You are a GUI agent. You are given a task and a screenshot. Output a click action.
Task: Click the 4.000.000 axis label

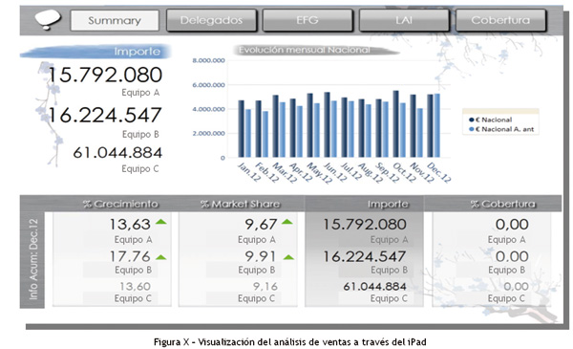pyautogui.click(x=208, y=109)
